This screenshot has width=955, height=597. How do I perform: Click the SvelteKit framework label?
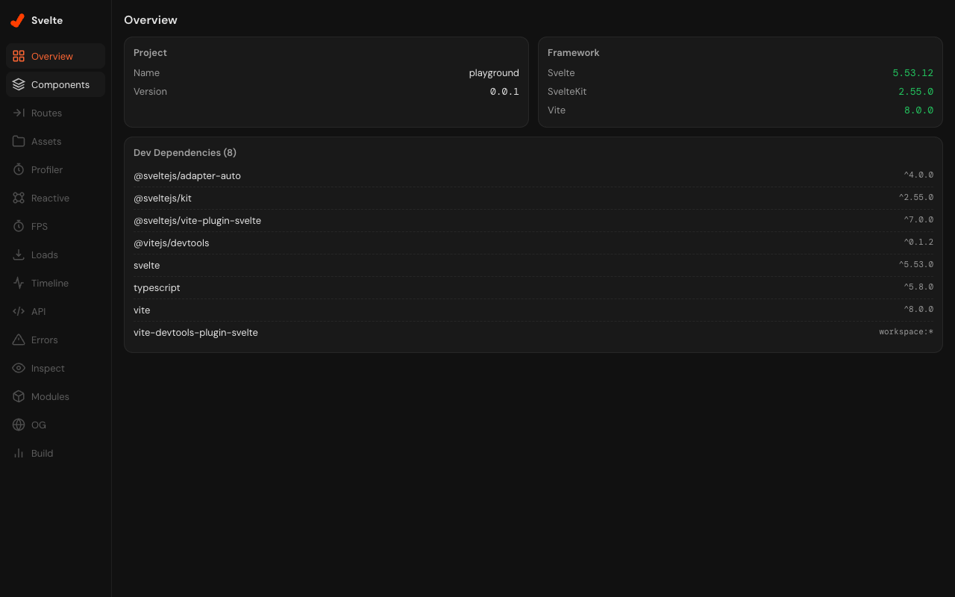(567, 92)
